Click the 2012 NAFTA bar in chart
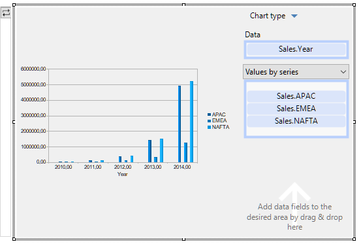Image resolution: width=361 pixels, height=244 pixels. point(132,159)
